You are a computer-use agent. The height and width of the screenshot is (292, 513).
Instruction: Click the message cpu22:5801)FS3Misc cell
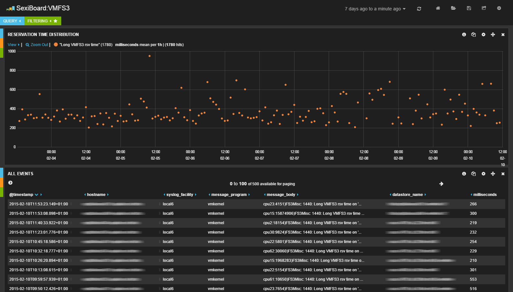pyautogui.click(x=312, y=242)
